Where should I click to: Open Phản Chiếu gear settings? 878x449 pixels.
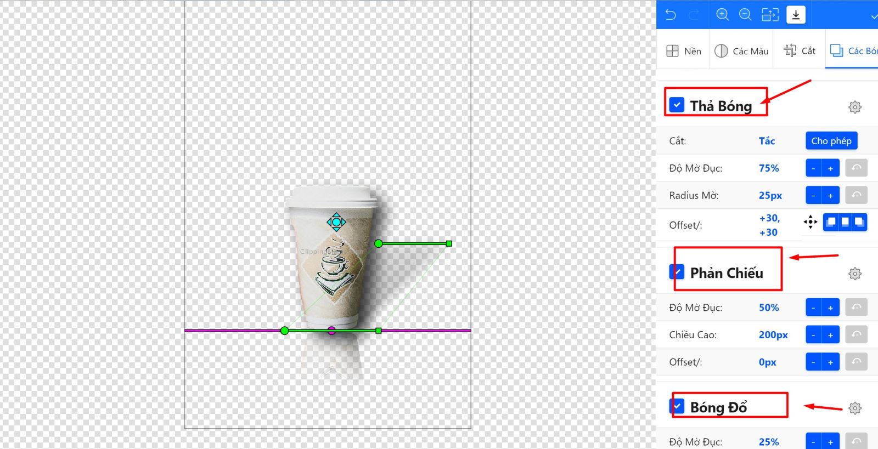[854, 274]
